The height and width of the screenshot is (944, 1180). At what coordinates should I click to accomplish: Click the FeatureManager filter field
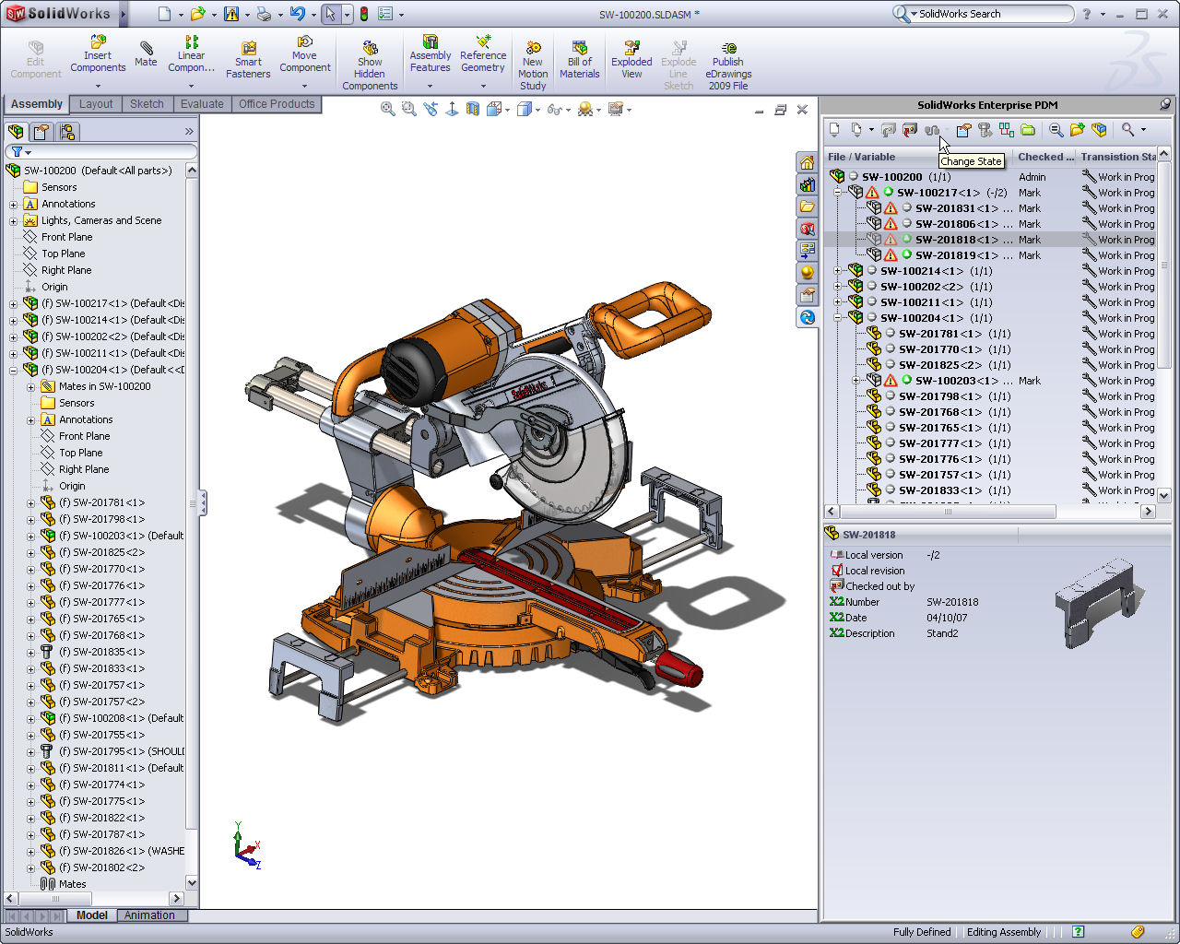click(101, 152)
